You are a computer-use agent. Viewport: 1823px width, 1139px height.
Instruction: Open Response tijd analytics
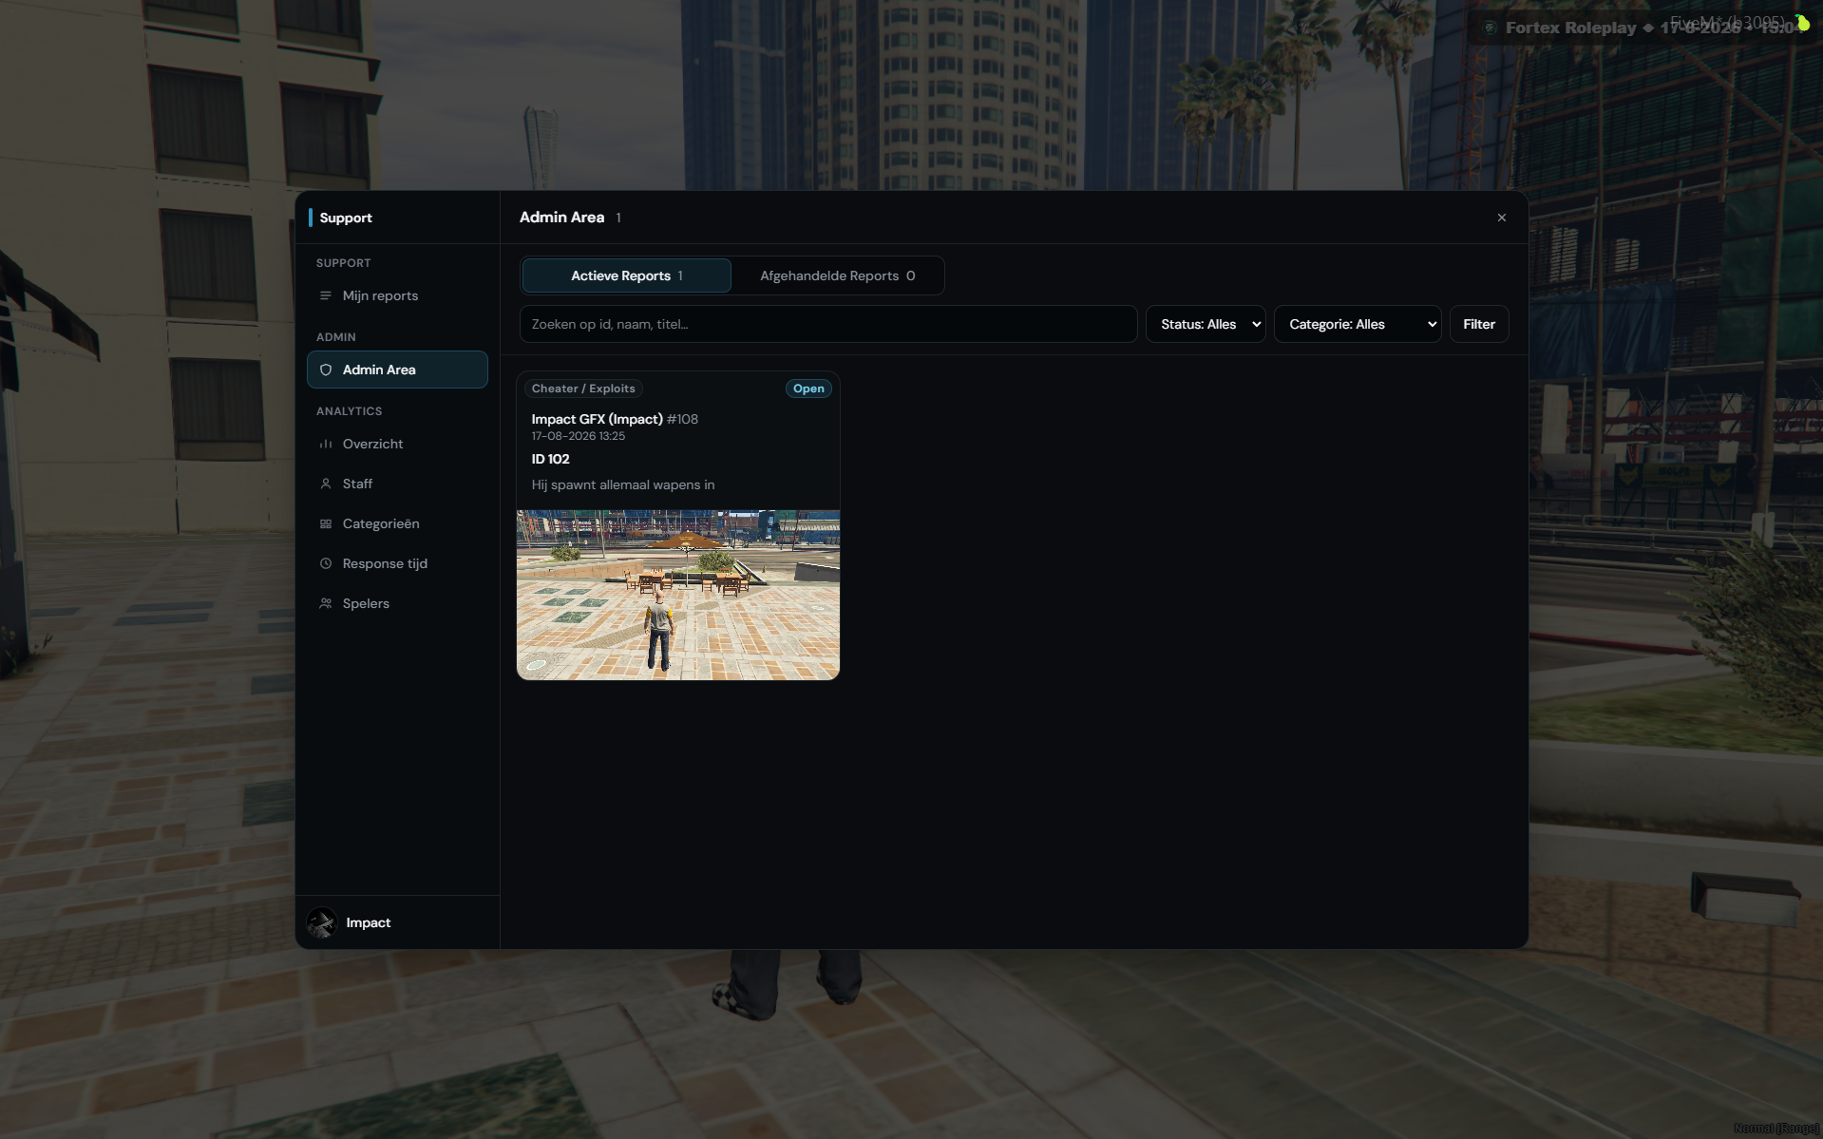pyautogui.click(x=397, y=563)
